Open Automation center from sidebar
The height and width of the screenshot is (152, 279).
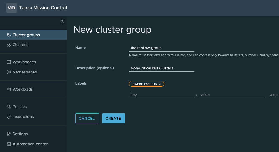tap(30, 144)
